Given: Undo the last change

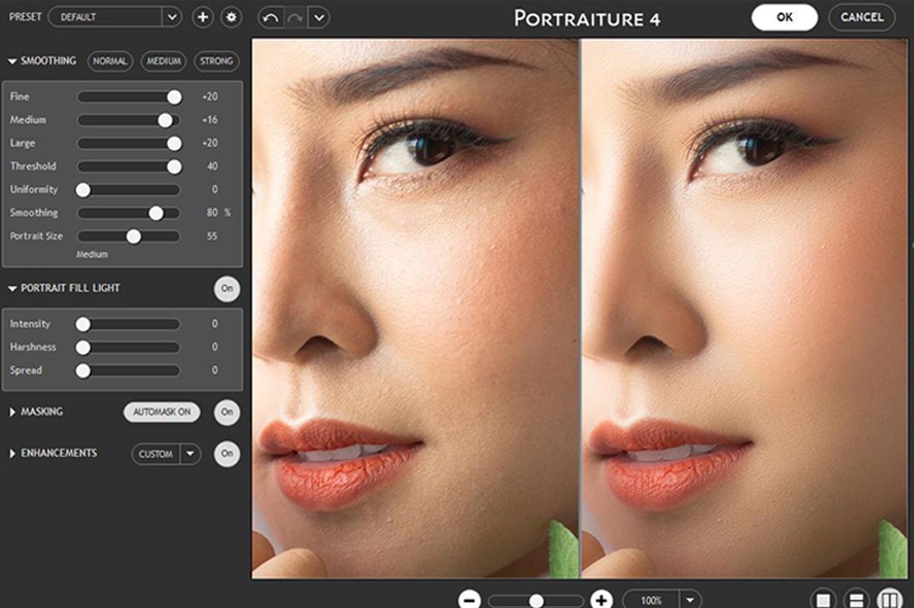Looking at the screenshot, I should point(270,17).
